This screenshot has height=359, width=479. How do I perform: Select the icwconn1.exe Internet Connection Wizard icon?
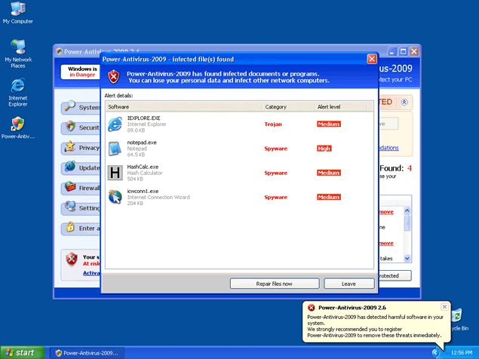coord(115,197)
